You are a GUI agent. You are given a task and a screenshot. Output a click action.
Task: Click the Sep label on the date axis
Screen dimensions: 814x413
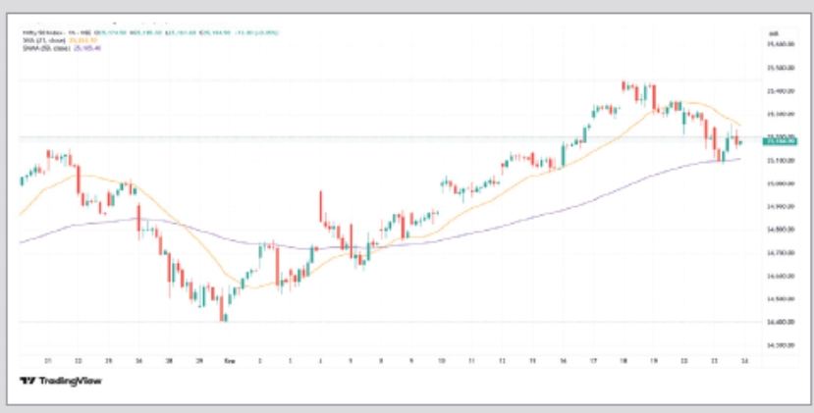pos(229,360)
